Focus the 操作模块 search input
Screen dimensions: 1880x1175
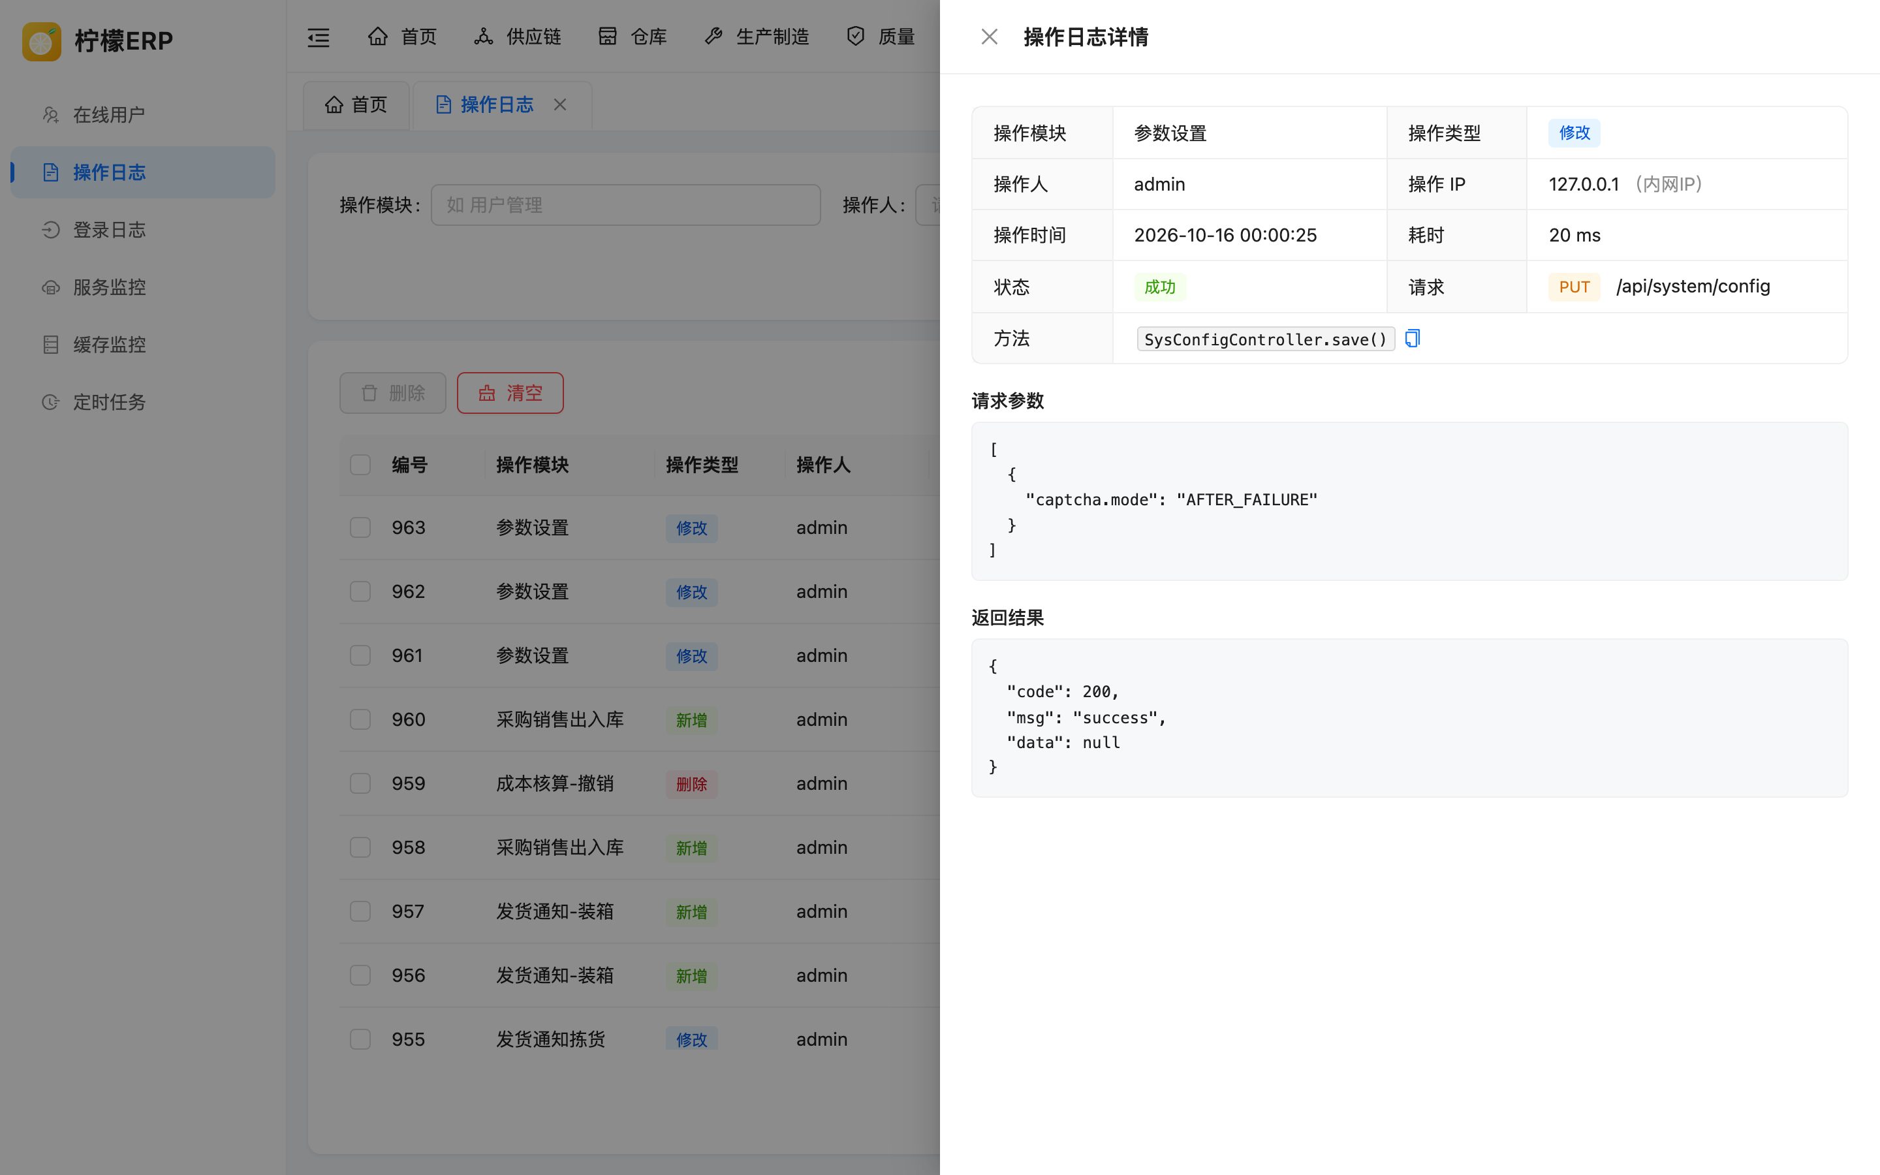(626, 205)
